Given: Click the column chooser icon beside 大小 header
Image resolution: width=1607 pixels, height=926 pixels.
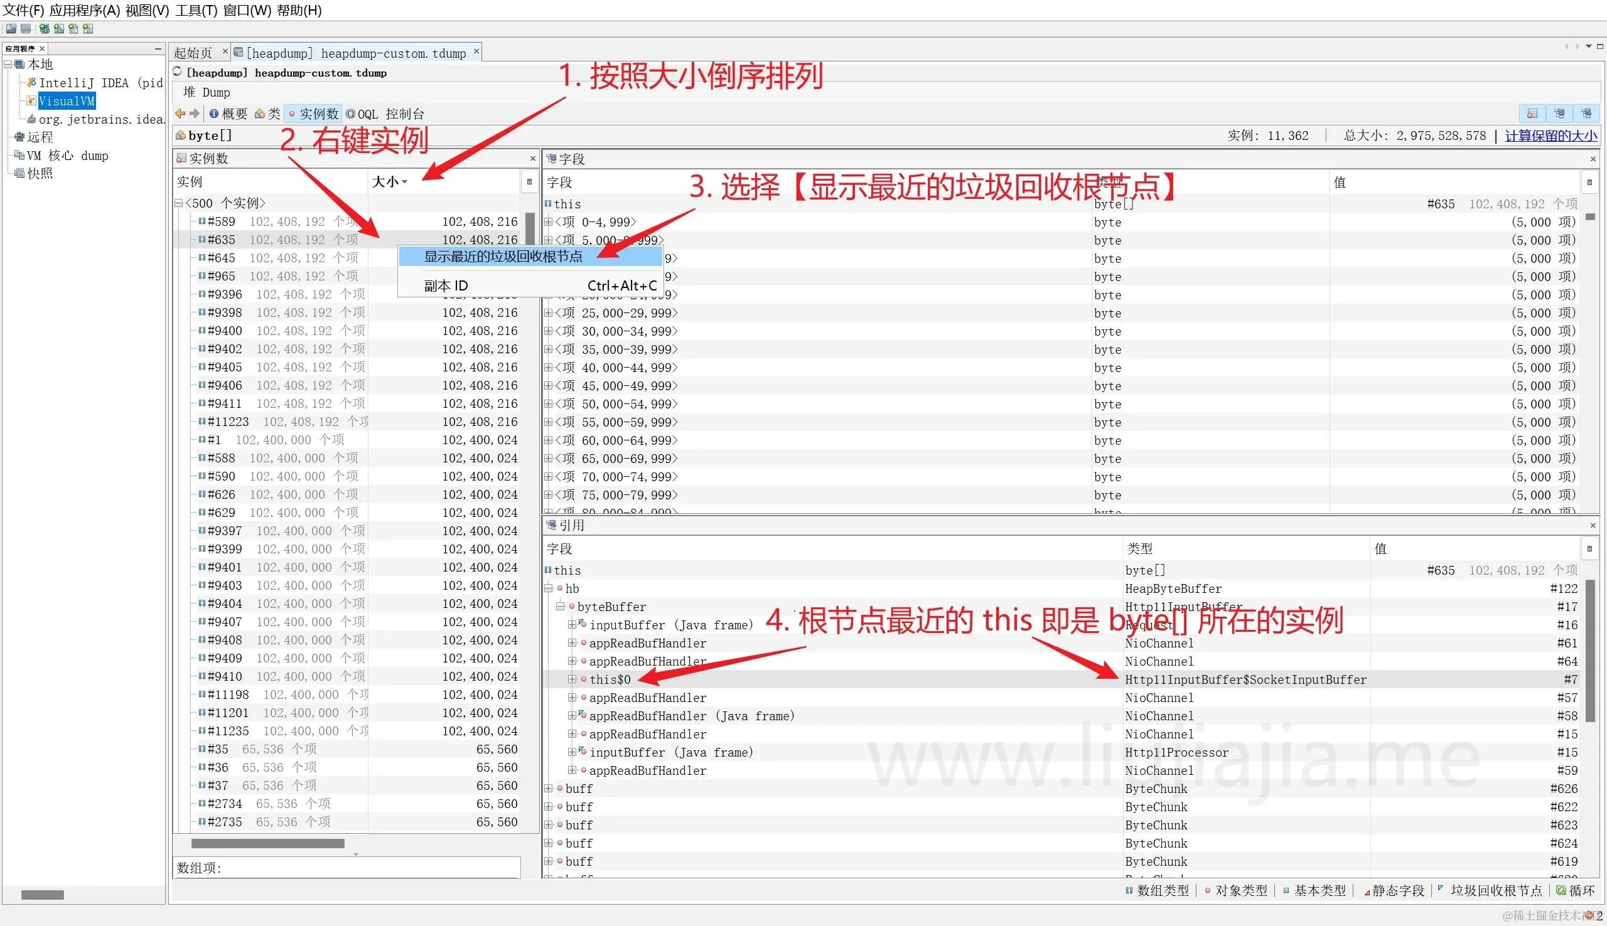Looking at the screenshot, I should coord(529,182).
